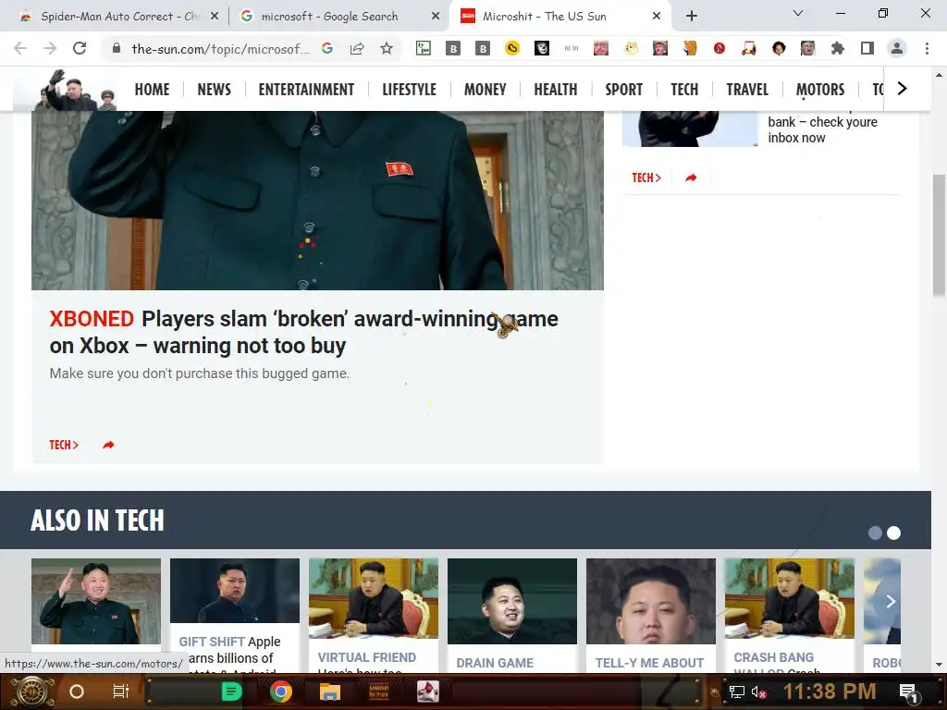Go forward with the forward arrow

point(50,48)
